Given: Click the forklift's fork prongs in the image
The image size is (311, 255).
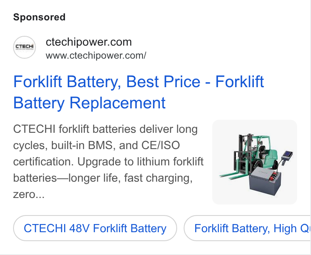Looking at the screenshot, I should click(233, 176).
